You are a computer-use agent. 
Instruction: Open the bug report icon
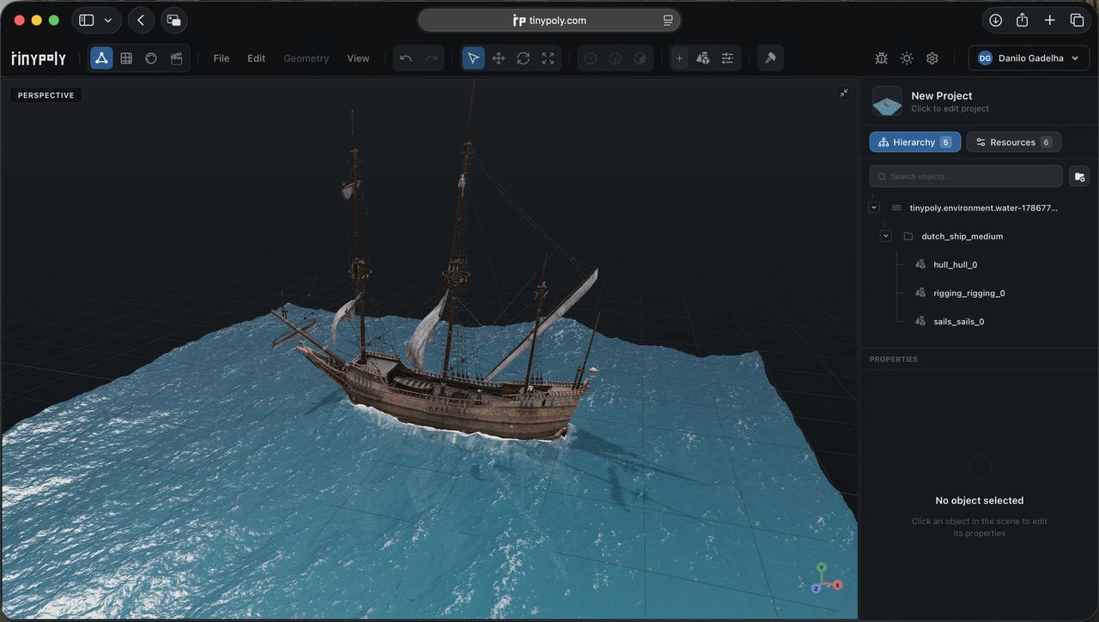point(881,58)
